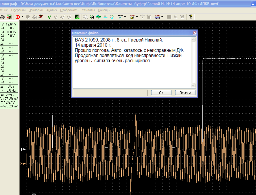This screenshot has height=195, width=256.
Task: Open the Закладки menu
Action: pyautogui.click(x=36, y=10)
